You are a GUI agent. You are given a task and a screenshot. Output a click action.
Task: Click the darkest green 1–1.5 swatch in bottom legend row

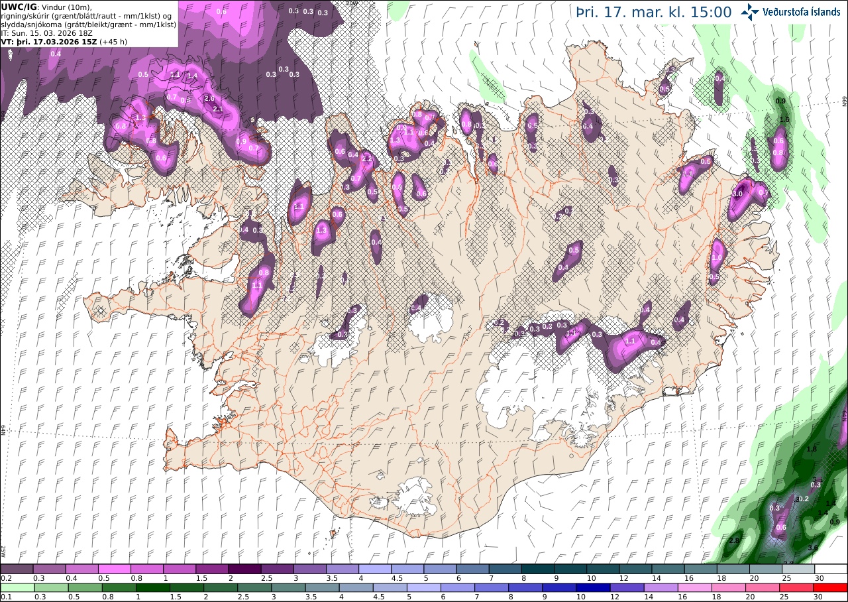point(154,587)
